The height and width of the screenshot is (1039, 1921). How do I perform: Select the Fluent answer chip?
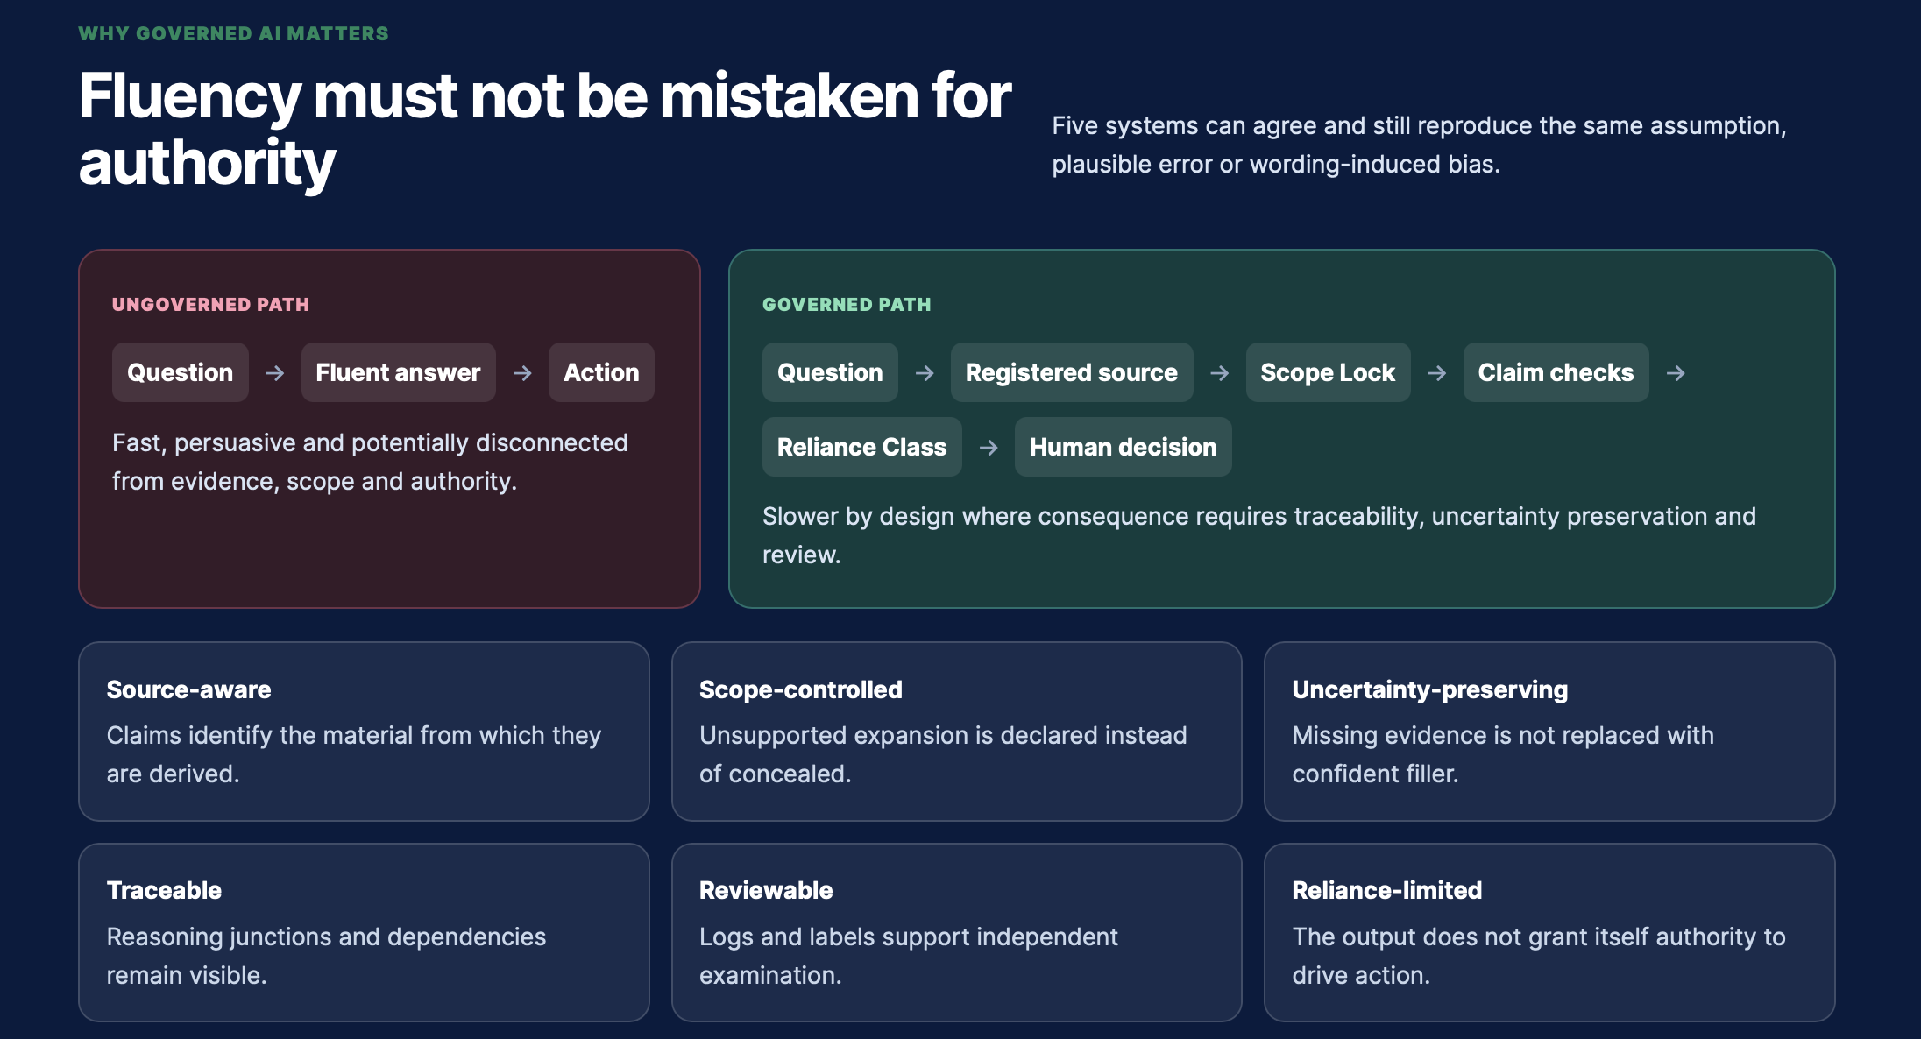click(398, 372)
